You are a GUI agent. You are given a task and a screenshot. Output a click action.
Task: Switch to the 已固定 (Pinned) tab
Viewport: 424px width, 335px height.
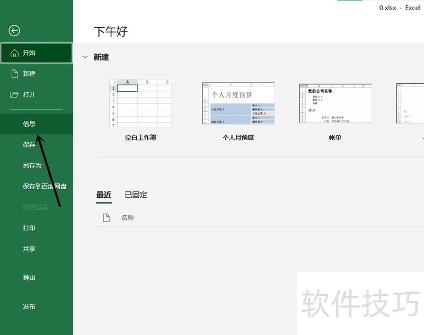coord(135,195)
